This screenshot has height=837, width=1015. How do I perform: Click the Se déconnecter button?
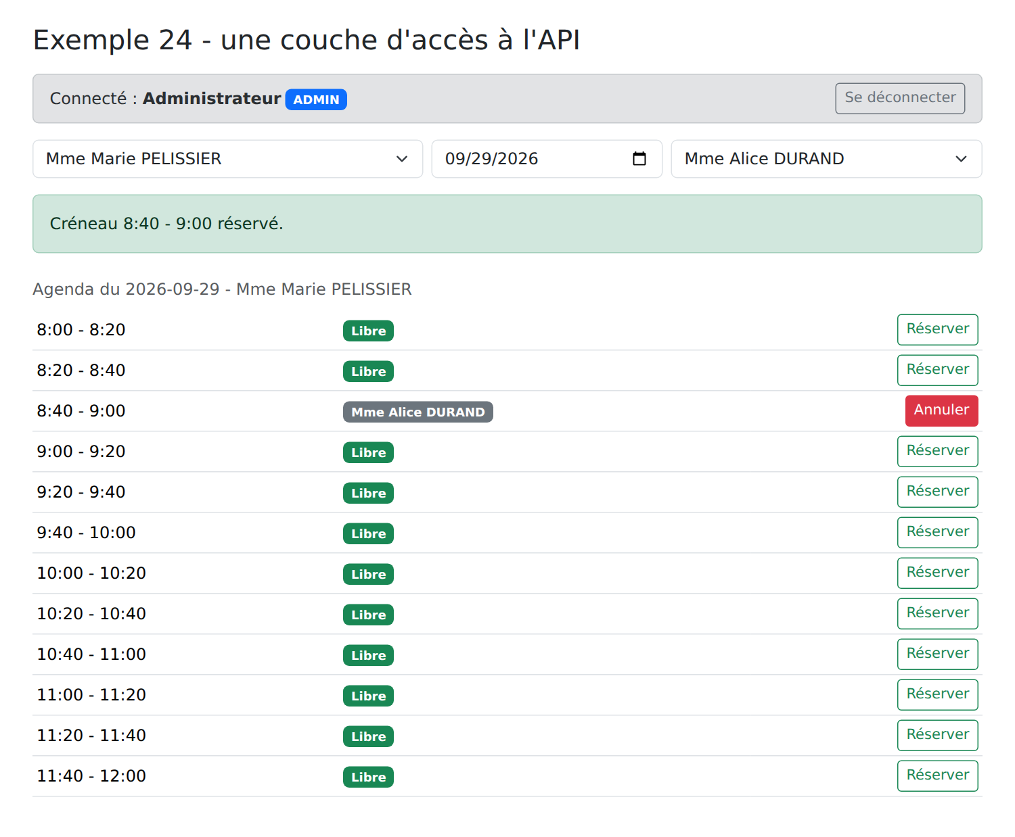tap(900, 99)
